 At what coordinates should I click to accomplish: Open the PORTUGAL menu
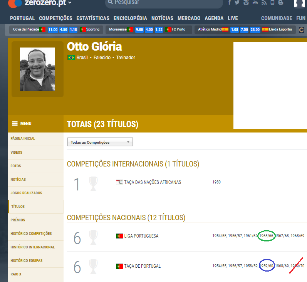[x=22, y=18]
